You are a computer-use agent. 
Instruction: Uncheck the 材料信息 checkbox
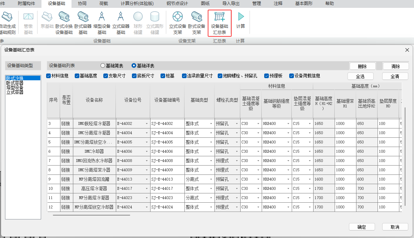[49, 76]
